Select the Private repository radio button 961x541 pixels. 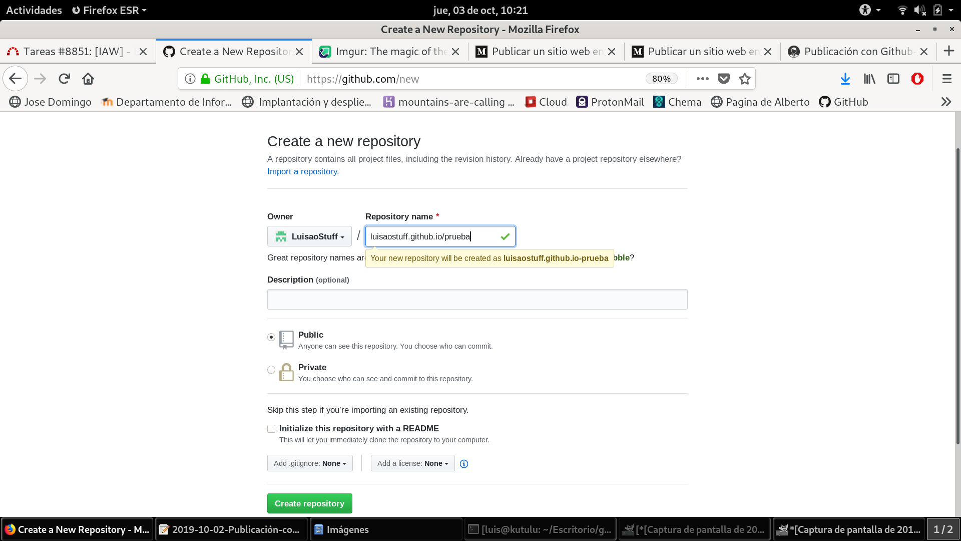tap(271, 370)
